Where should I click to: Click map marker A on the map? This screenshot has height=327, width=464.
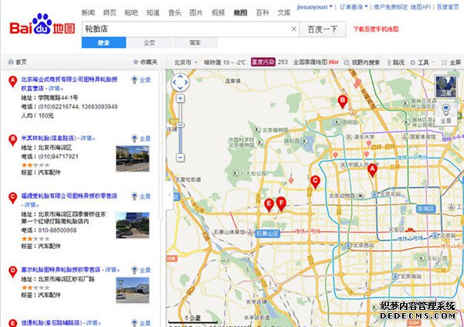[371, 169]
